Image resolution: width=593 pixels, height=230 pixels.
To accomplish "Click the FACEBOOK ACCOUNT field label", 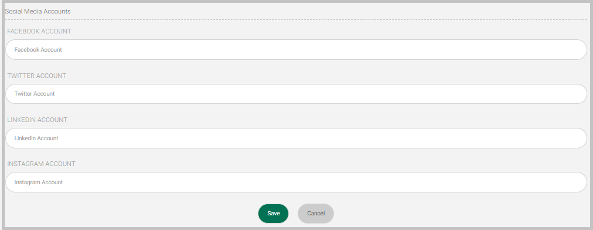I will [39, 32].
